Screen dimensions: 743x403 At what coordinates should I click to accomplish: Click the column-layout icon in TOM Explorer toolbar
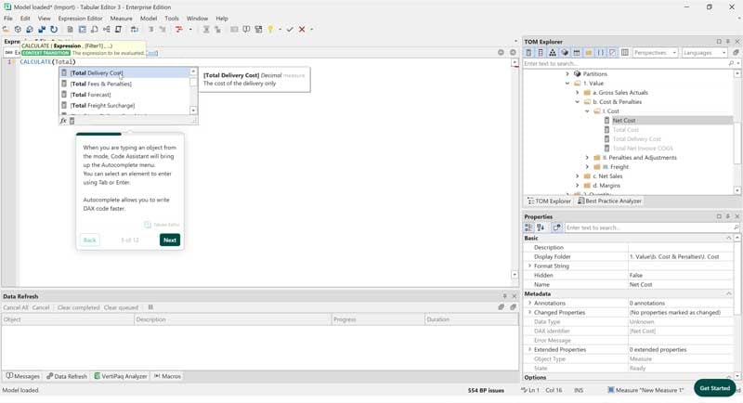[x=625, y=53]
